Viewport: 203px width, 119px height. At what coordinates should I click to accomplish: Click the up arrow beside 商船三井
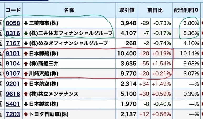point(26,64)
